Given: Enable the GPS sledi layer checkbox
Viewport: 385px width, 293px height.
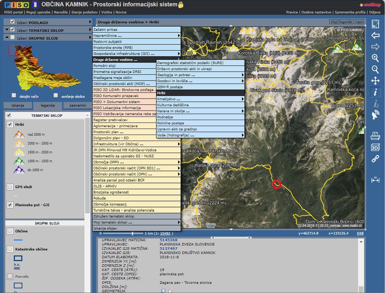Looking at the screenshot, I should click(10, 187).
